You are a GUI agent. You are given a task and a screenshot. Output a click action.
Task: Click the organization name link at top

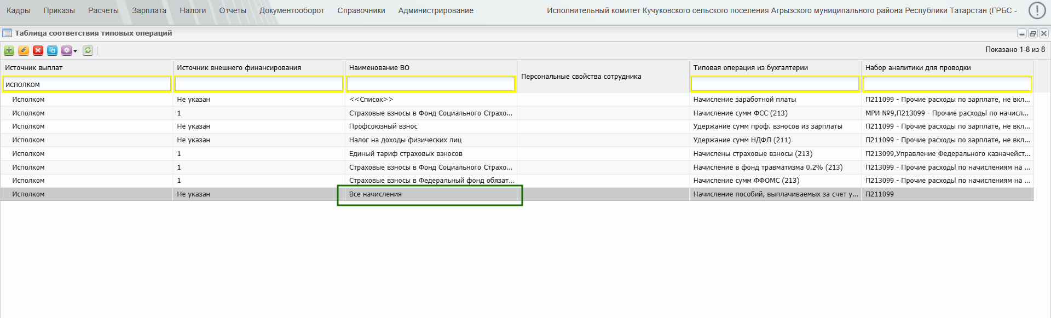(x=781, y=10)
